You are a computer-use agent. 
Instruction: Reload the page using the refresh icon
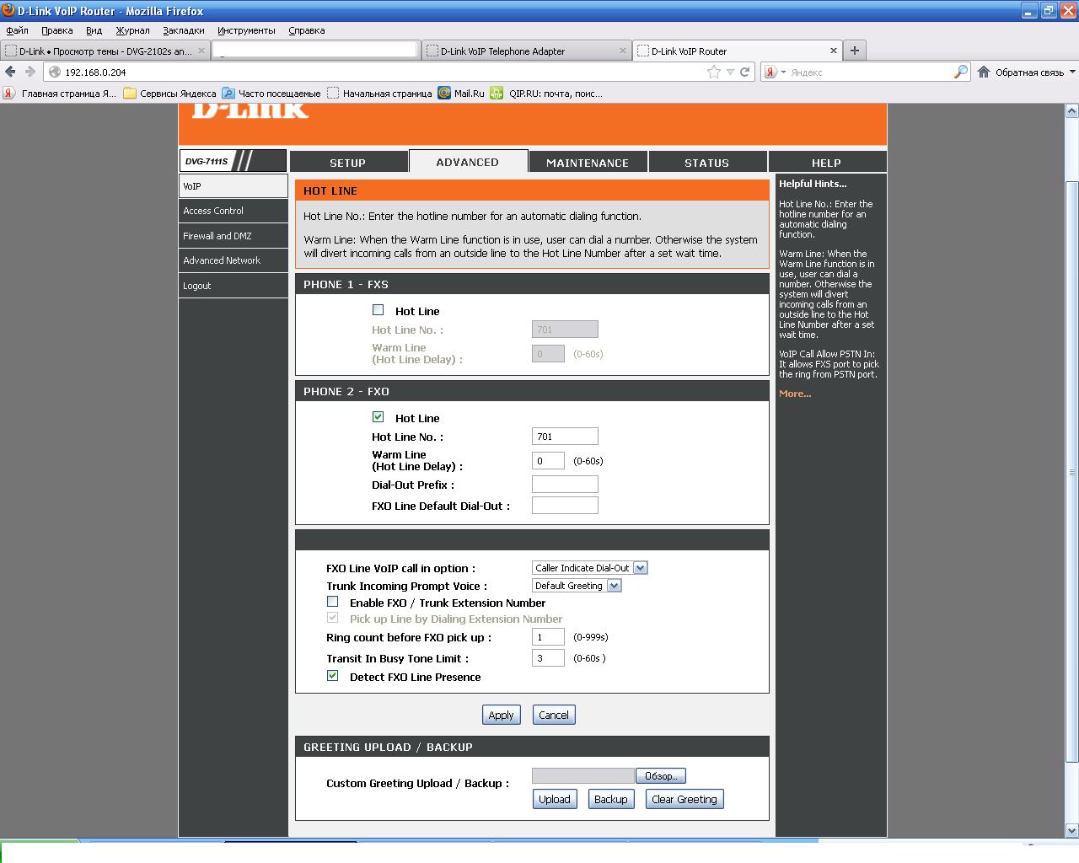[x=745, y=72]
